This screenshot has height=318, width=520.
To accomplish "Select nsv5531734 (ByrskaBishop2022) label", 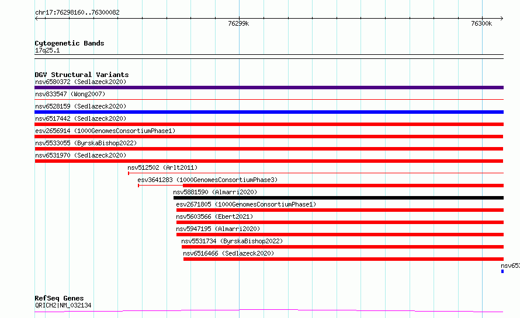I will 232,241.
